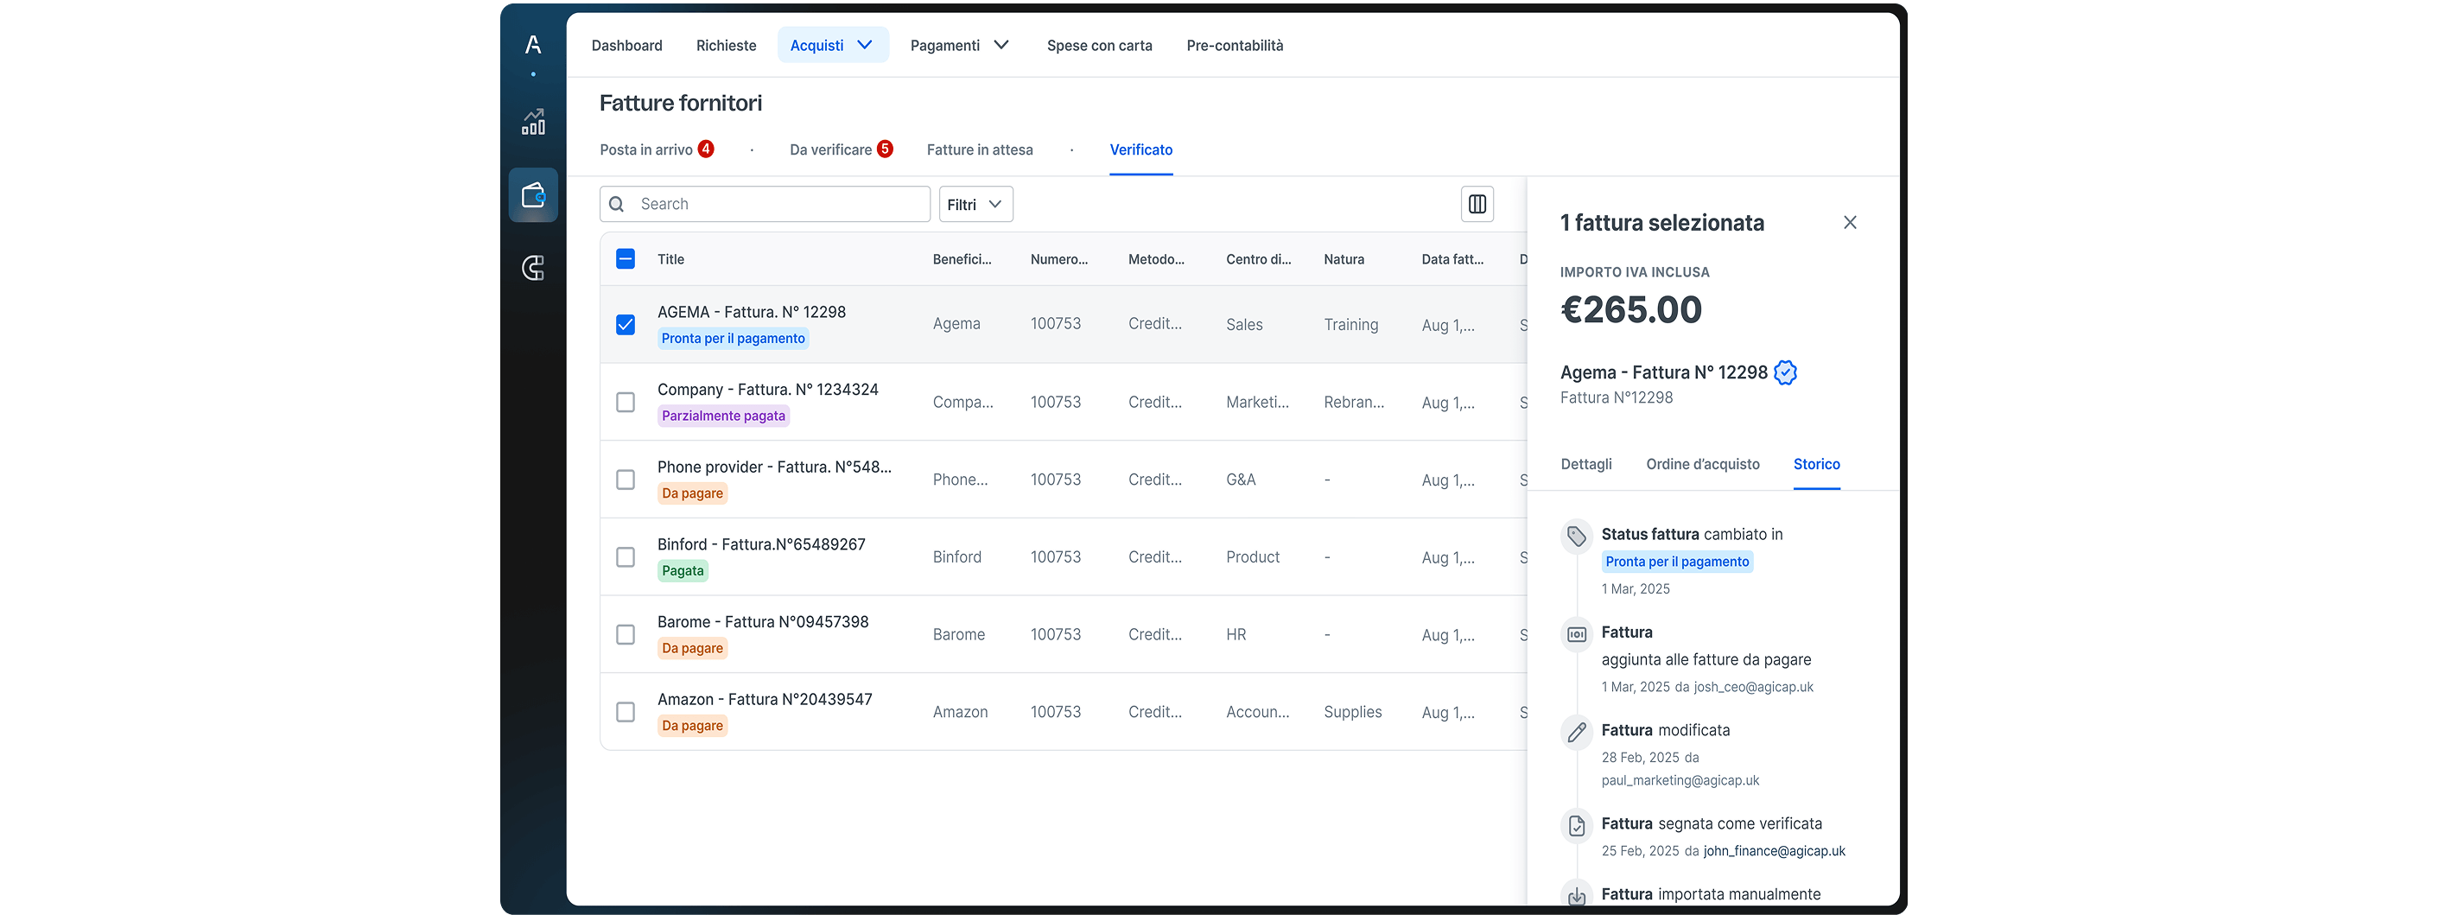Open the wallet sidebar icon
This screenshot has width=2452, height=915.
click(533, 195)
